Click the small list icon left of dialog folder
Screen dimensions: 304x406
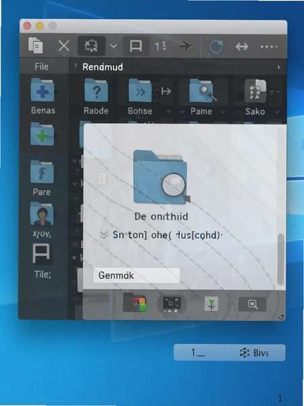click(x=103, y=179)
